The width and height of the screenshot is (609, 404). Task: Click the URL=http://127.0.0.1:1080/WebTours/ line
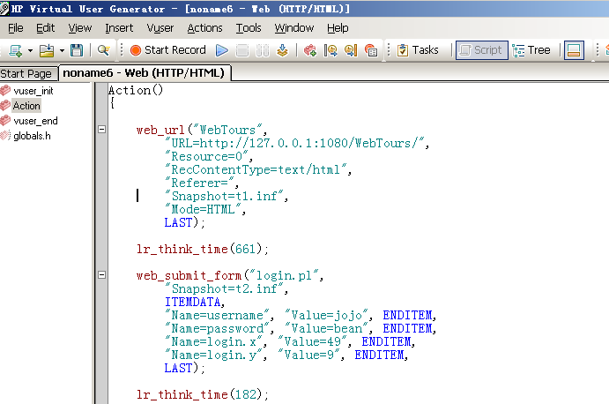[297, 143]
